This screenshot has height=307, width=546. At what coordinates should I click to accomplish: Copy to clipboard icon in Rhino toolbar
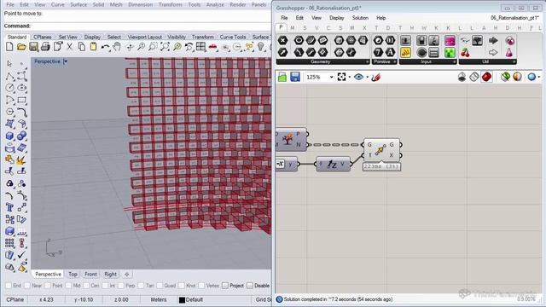pyautogui.click(x=82, y=47)
